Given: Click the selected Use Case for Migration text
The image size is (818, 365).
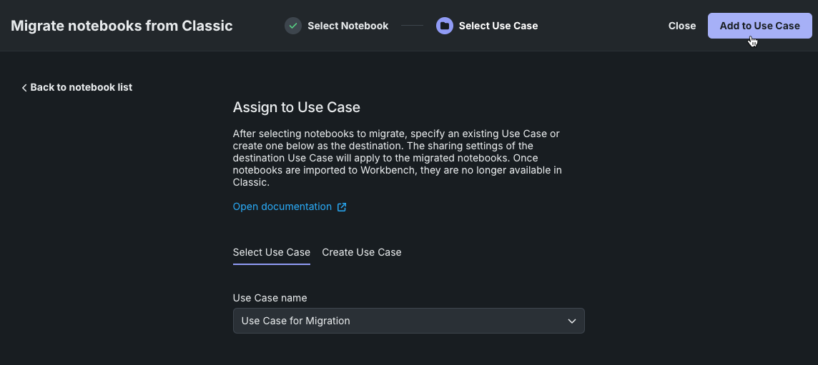Looking at the screenshot, I should tap(295, 321).
